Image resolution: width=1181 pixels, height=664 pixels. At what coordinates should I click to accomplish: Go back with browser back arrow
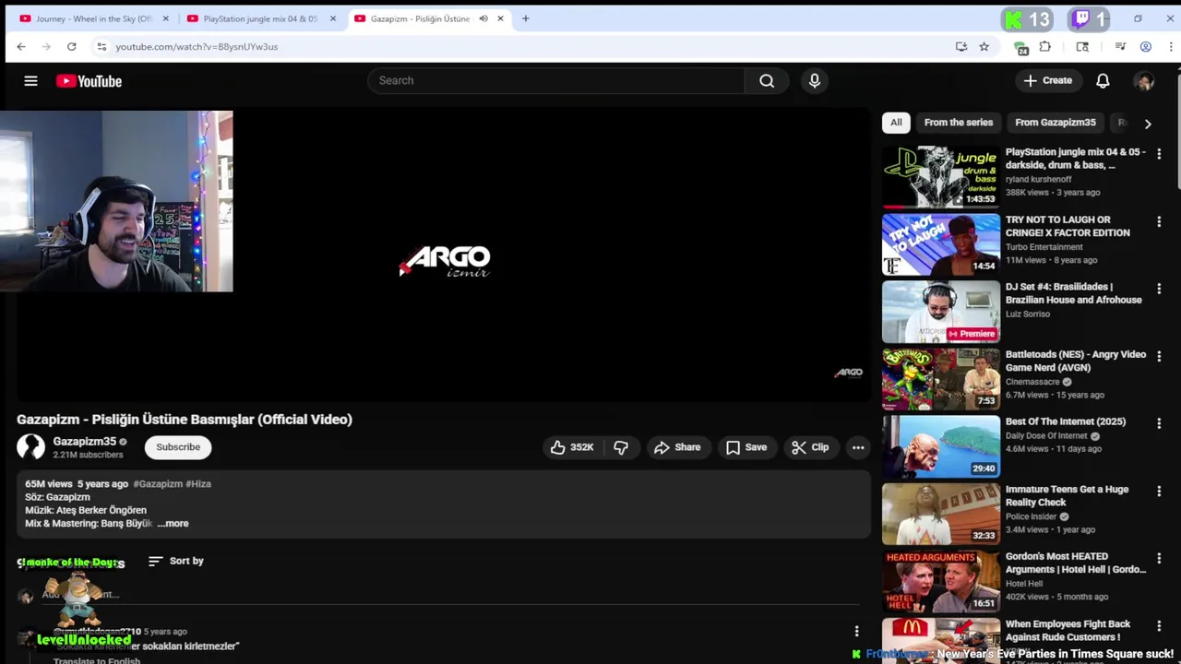21,46
